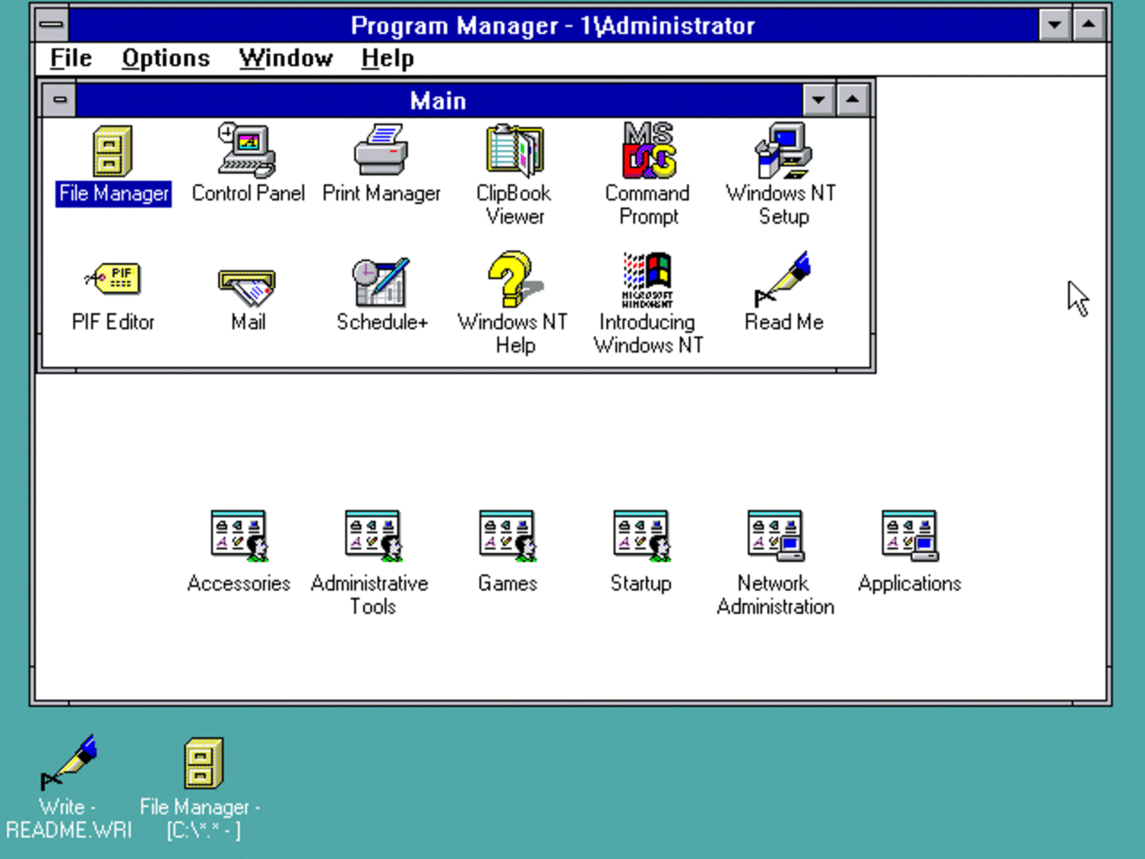
Task: Maximize the Main group window
Action: [852, 100]
